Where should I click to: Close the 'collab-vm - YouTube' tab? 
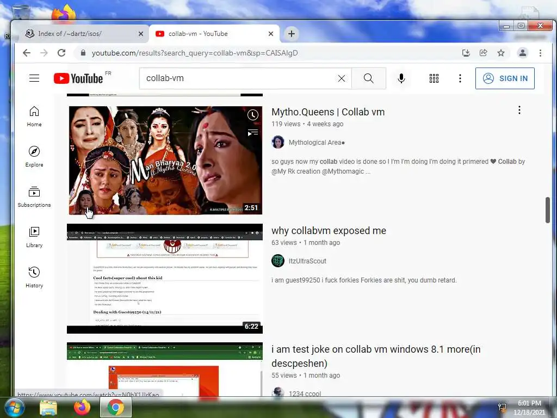coord(271,34)
